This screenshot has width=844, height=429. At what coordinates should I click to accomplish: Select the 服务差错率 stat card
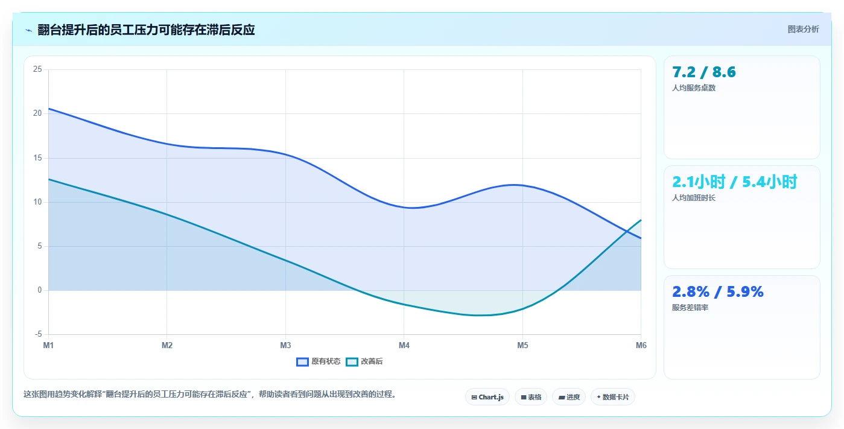point(742,328)
